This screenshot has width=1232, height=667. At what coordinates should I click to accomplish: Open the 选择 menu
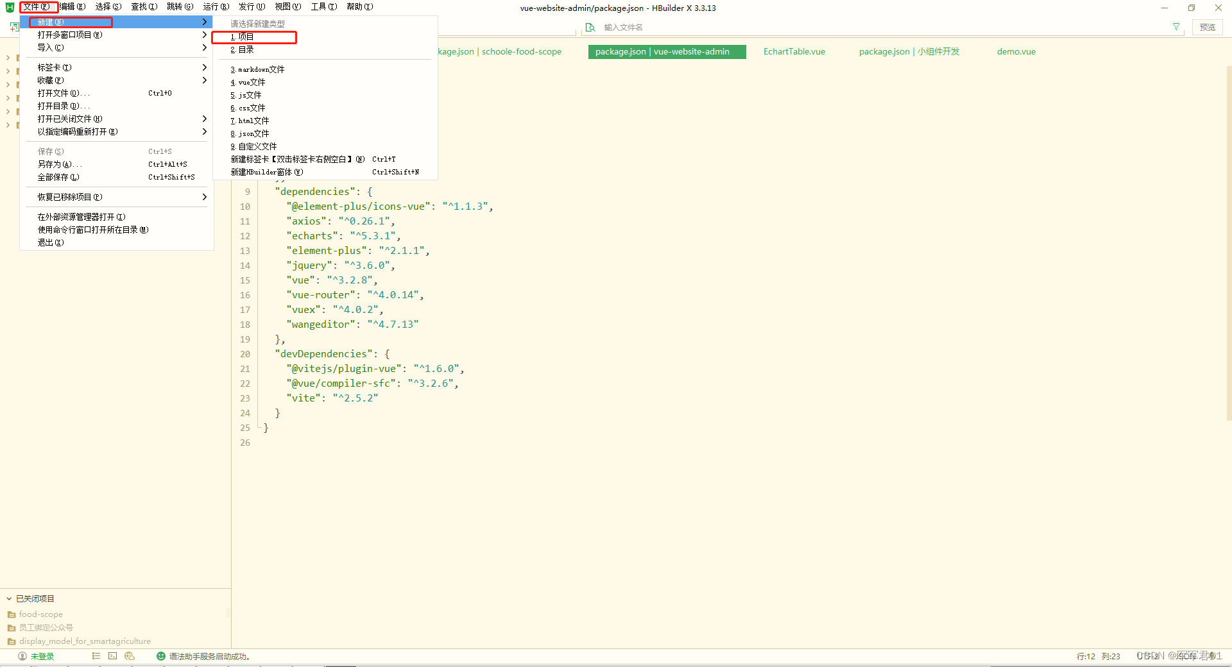point(108,7)
